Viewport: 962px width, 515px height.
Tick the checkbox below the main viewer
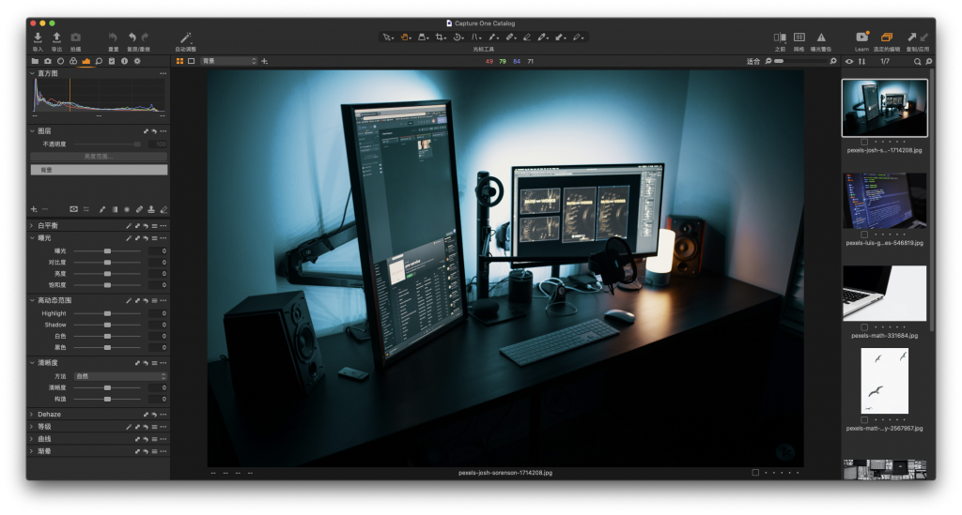tap(755, 472)
